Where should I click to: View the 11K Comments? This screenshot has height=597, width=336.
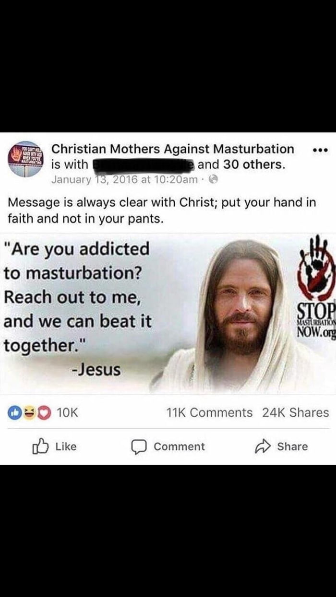pos(209,413)
